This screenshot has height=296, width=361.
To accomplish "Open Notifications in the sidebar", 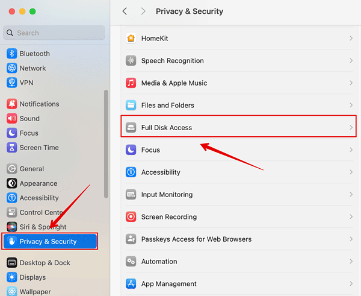I will (39, 104).
